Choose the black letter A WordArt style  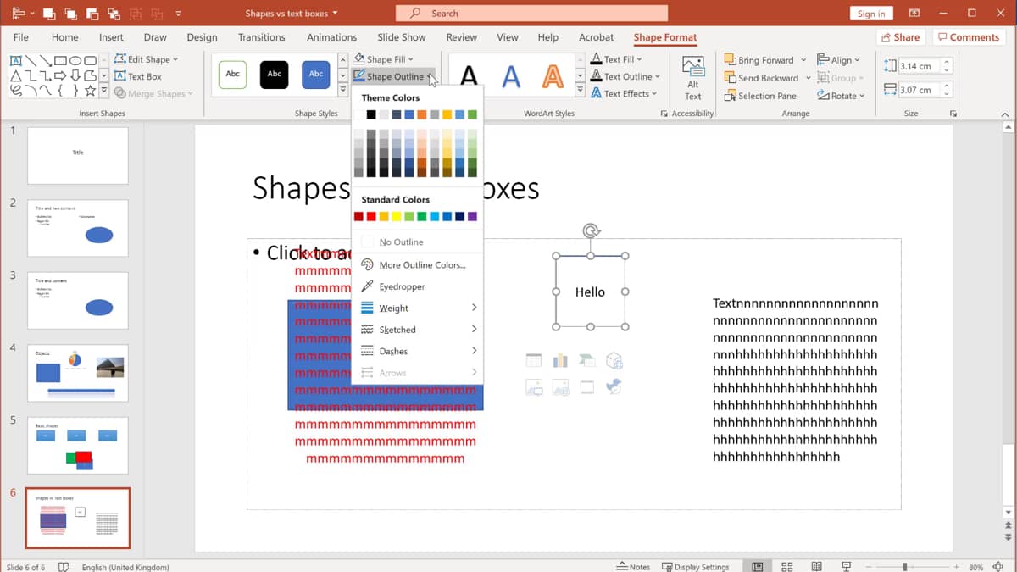click(x=469, y=76)
